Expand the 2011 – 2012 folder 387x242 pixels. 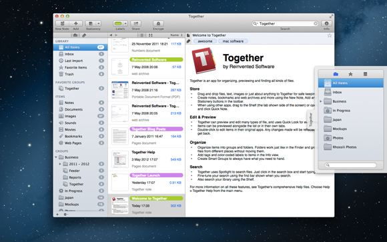click(60, 164)
